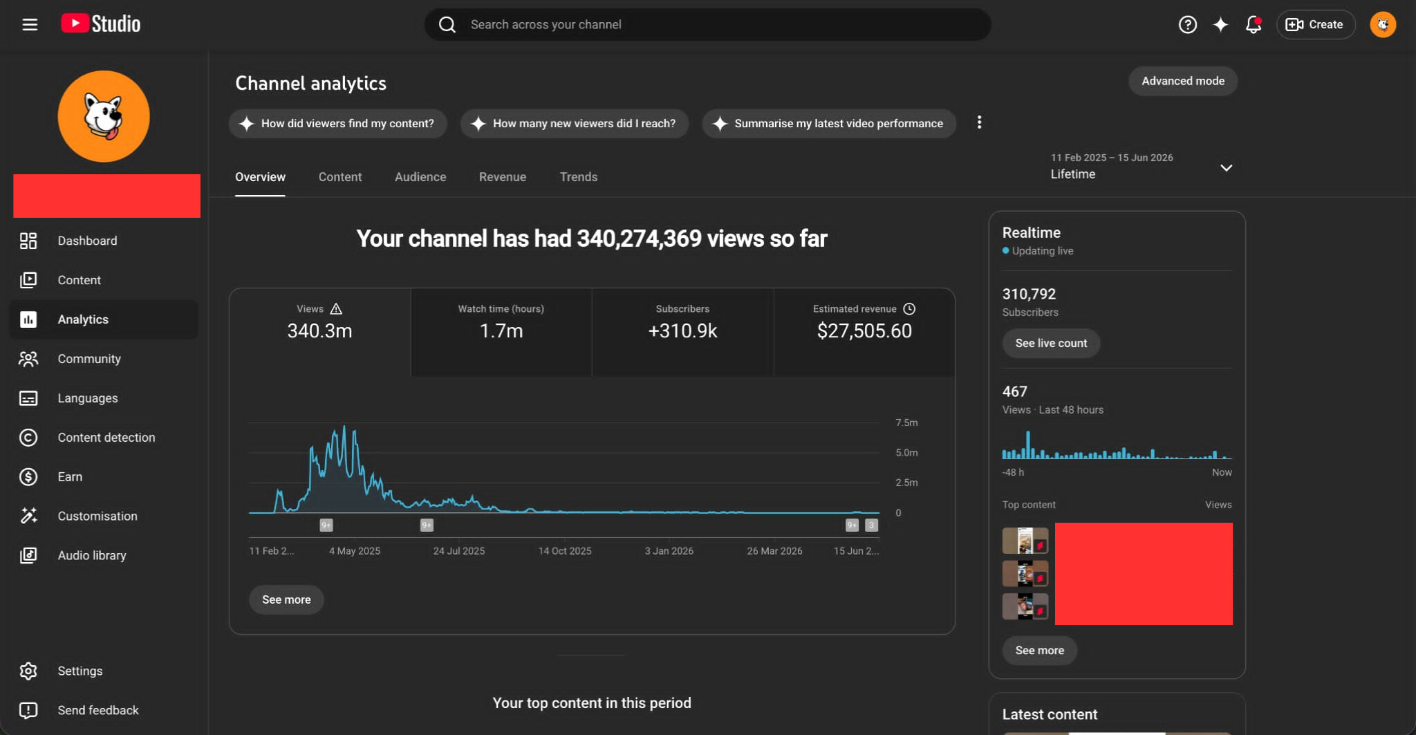Select the Subscribers metric card
The height and width of the screenshot is (735, 1416).
pos(682,332)
